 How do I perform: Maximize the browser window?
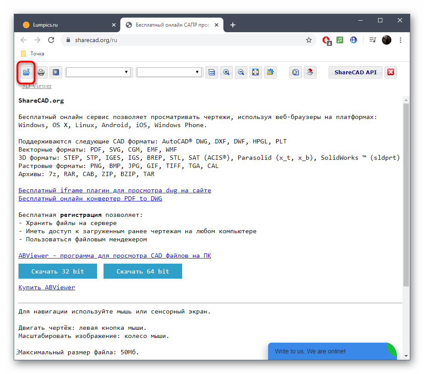(x=380, y=20)
